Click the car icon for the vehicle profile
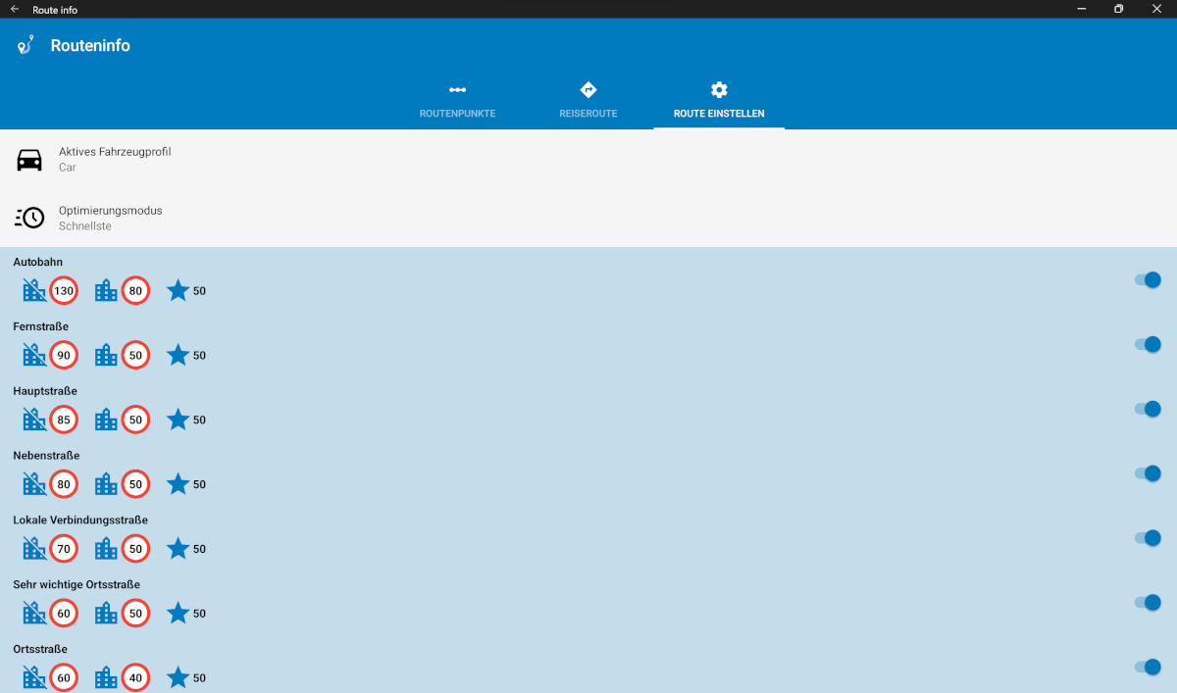Viewport: 1177px width, 693px height. [x=29, y=160]
